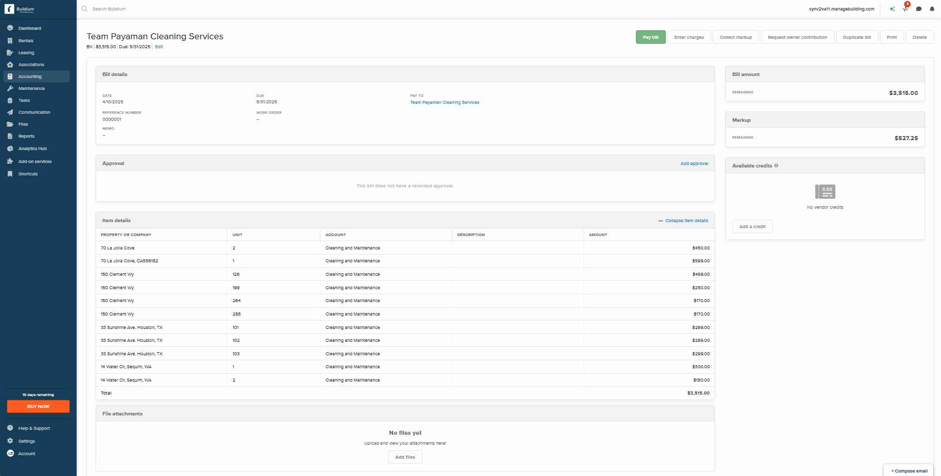This screenshot has width=941, height=476.
Task: Click the Enter charges button
Action: point(689,37)
